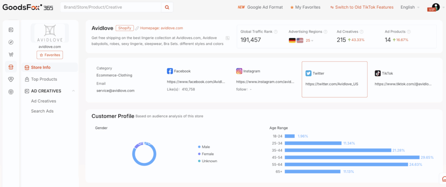The image size is (446, 187).
Task: Click the translate icon next to store description
Action: [x=227, y=38]
